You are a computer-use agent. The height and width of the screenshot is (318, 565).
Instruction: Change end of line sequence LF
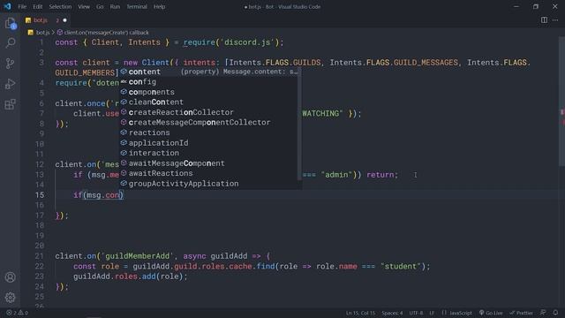point(432,313)
